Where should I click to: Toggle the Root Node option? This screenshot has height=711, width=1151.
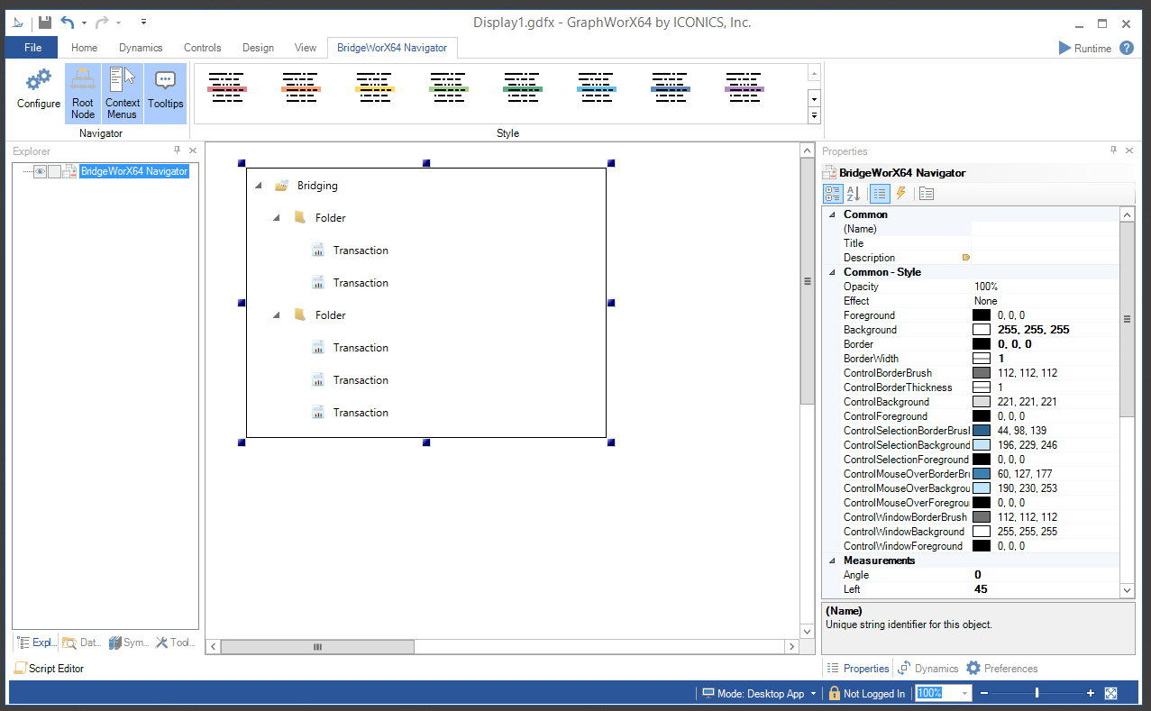[83, 93]
